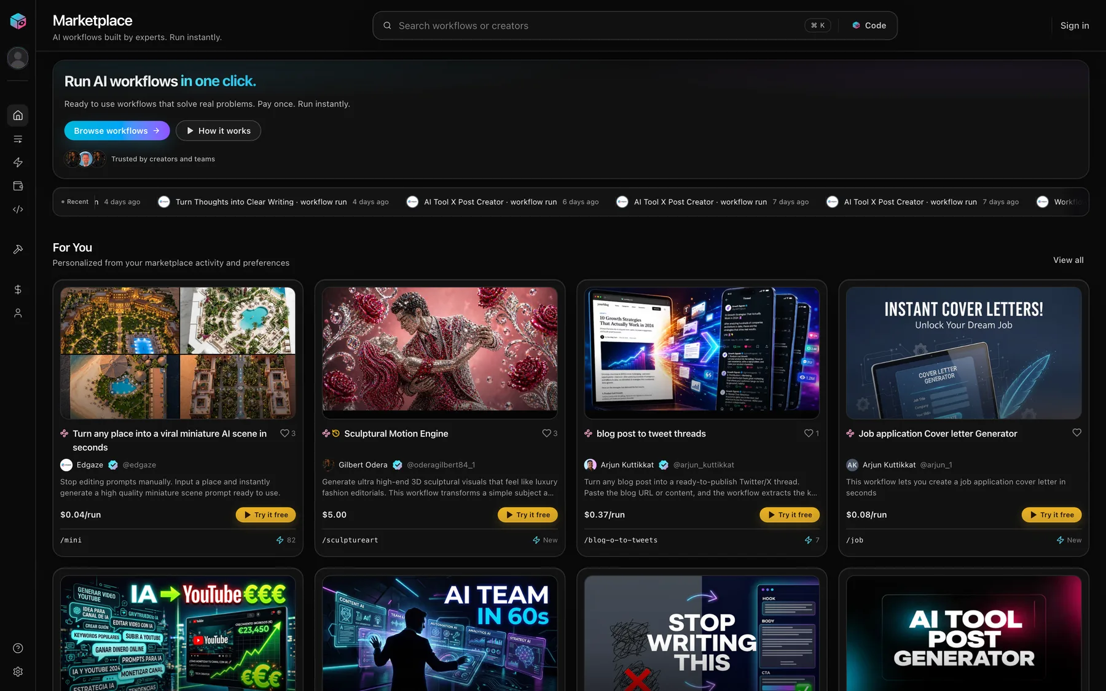Screen dimensions: 1106x691
Task: Click the How it works button
Action: pos(218,131)
